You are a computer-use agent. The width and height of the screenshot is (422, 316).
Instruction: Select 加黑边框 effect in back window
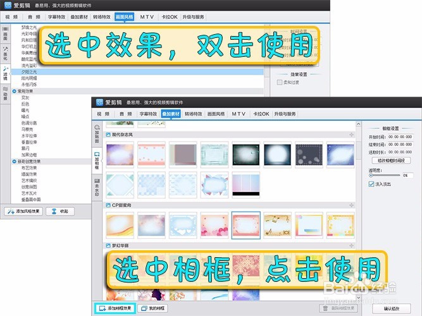29,155
